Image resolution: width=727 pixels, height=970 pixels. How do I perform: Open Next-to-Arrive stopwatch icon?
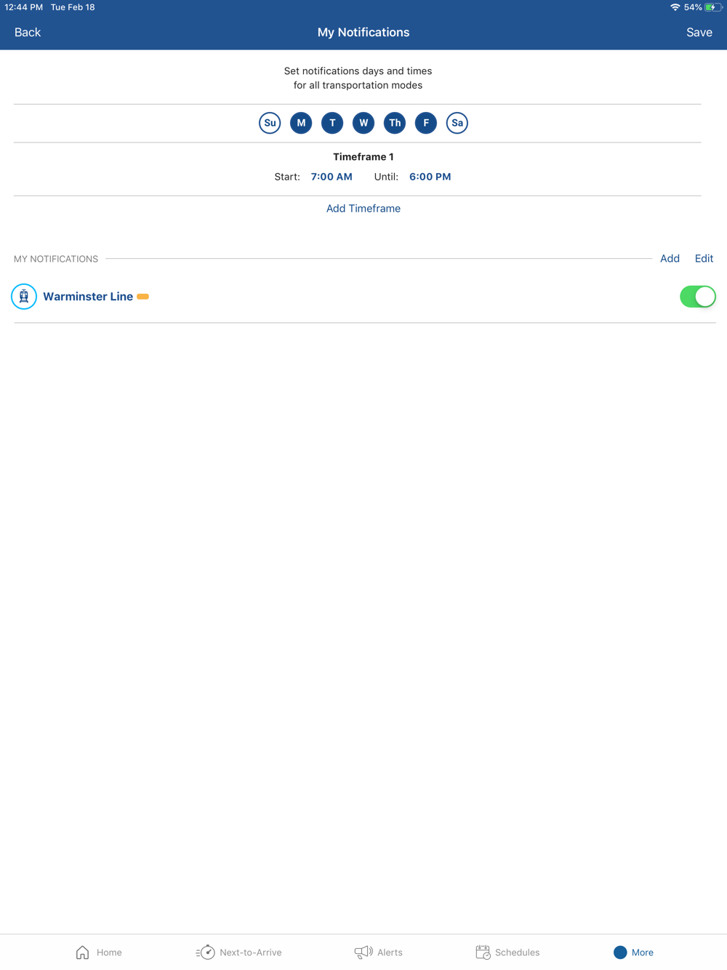coord(206,952)
